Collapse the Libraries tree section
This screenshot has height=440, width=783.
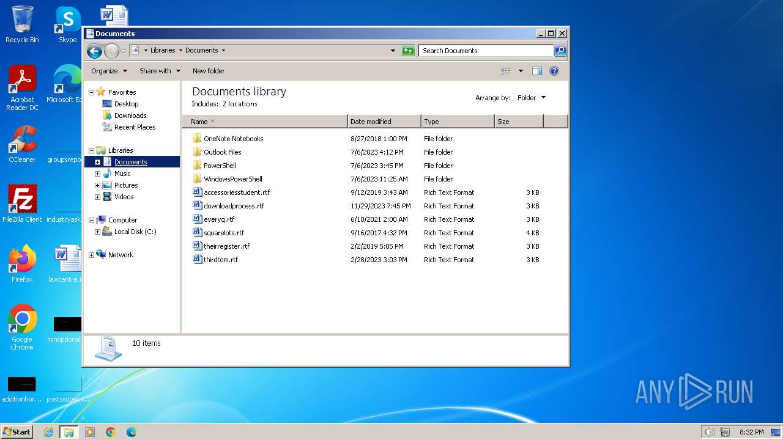click(92, 150)
